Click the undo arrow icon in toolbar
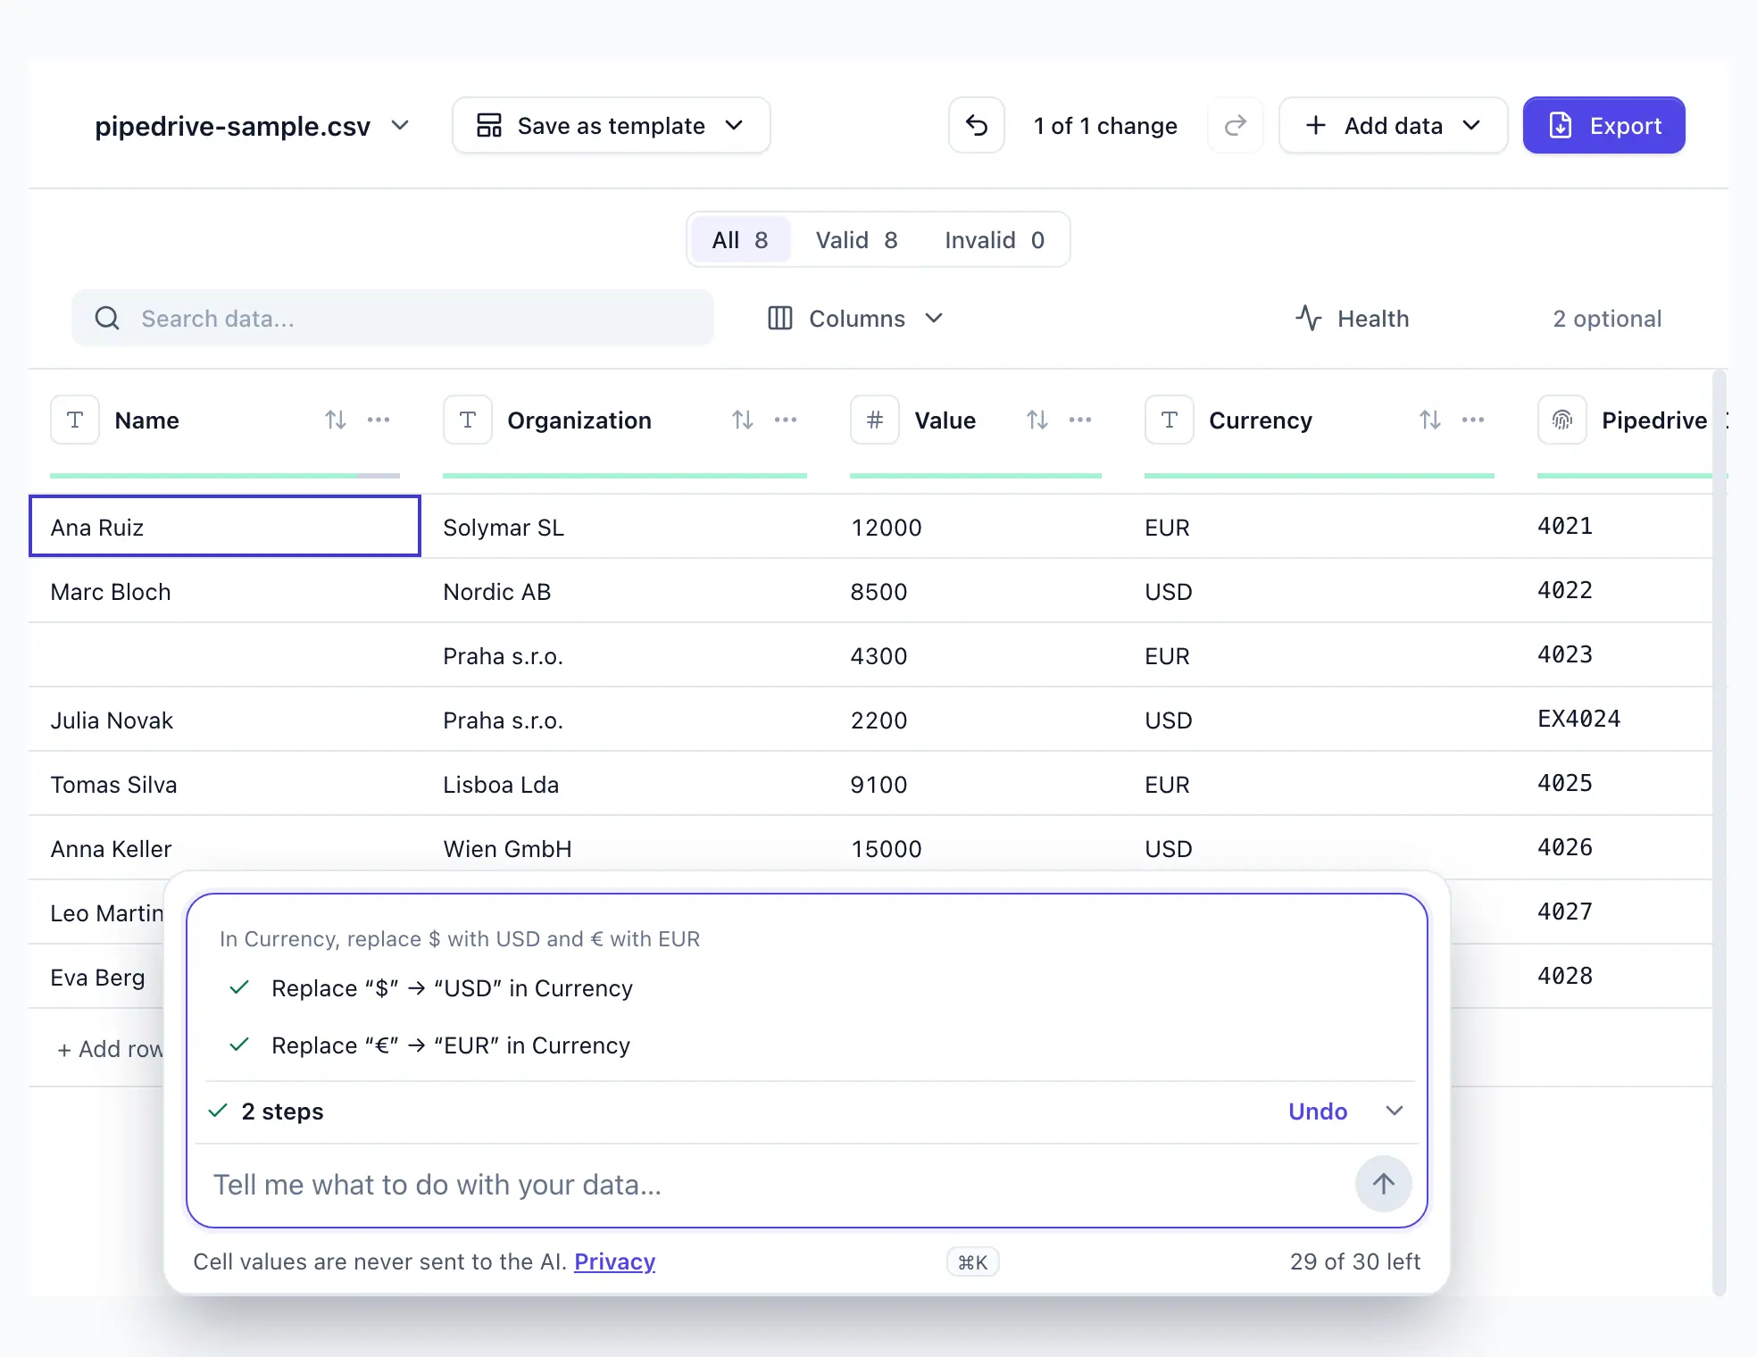Viewport: 1757px width, 1357px height. click(977, 126)
